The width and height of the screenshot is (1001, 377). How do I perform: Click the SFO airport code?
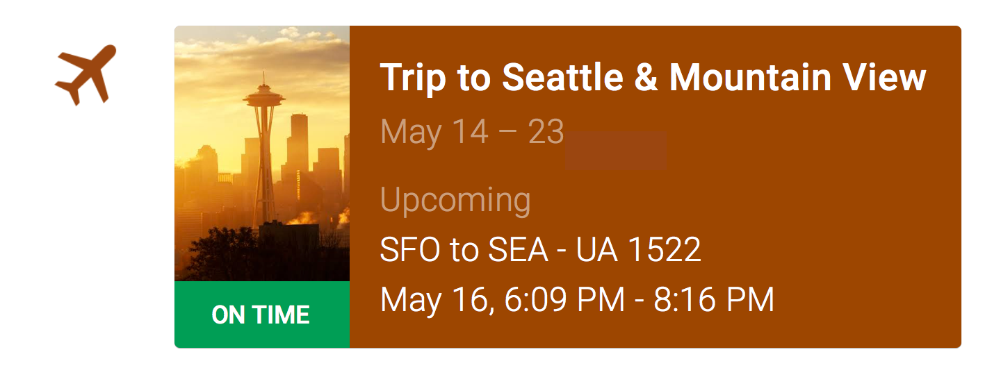(x=410, y=250)
